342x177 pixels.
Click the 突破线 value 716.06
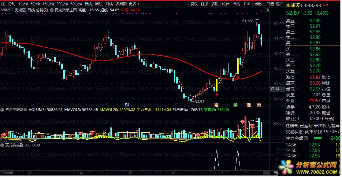(223, 110)
